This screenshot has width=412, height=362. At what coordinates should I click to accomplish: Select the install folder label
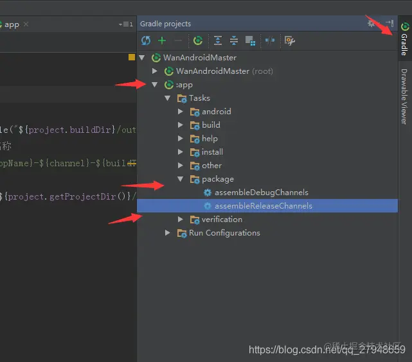[x=212, y=152]
